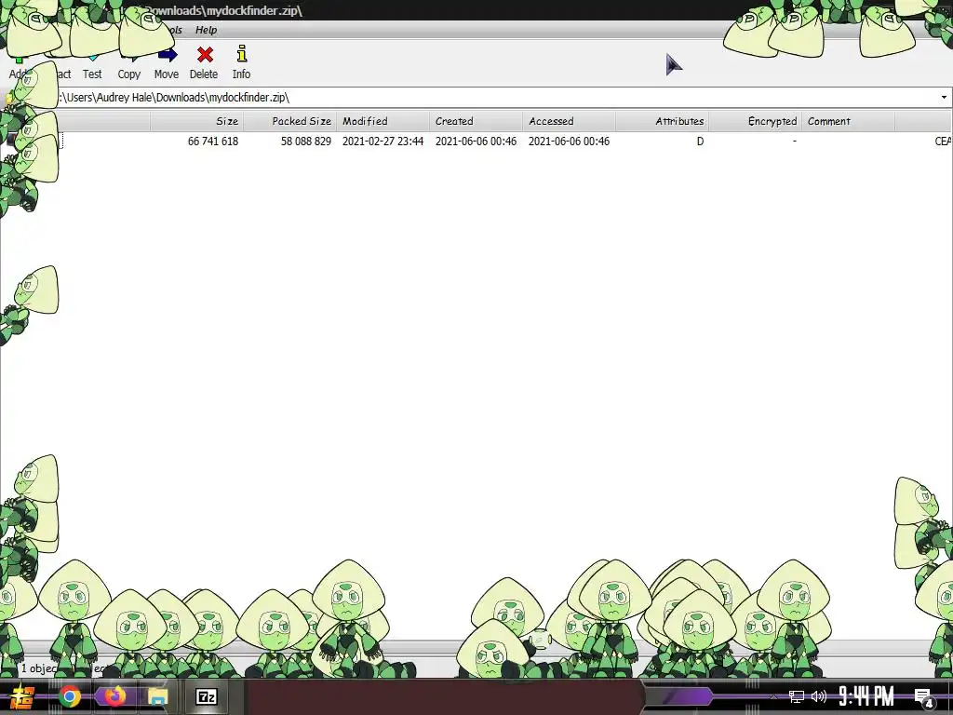The image size is (953, 715).
Task: Sort by the Modified column header
Action: [x=383, y=121]
